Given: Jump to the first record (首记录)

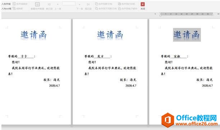Looking at the screenshot, I should [x=49, y=6].
